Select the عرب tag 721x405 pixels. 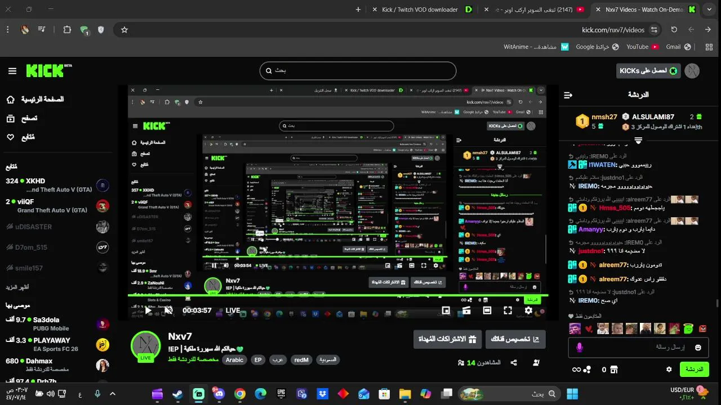(x=278, y=360)
